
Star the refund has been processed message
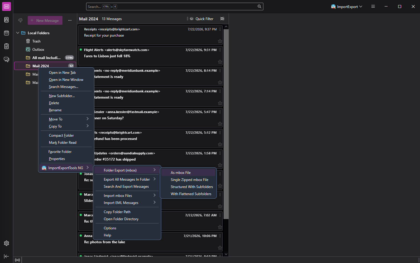coord(220,144)
